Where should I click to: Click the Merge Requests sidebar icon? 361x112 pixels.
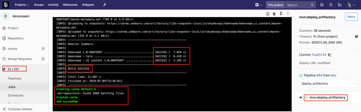[4, 59]
